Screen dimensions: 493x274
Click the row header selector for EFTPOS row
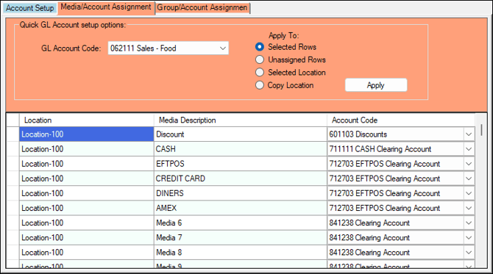tap(13, 164)
